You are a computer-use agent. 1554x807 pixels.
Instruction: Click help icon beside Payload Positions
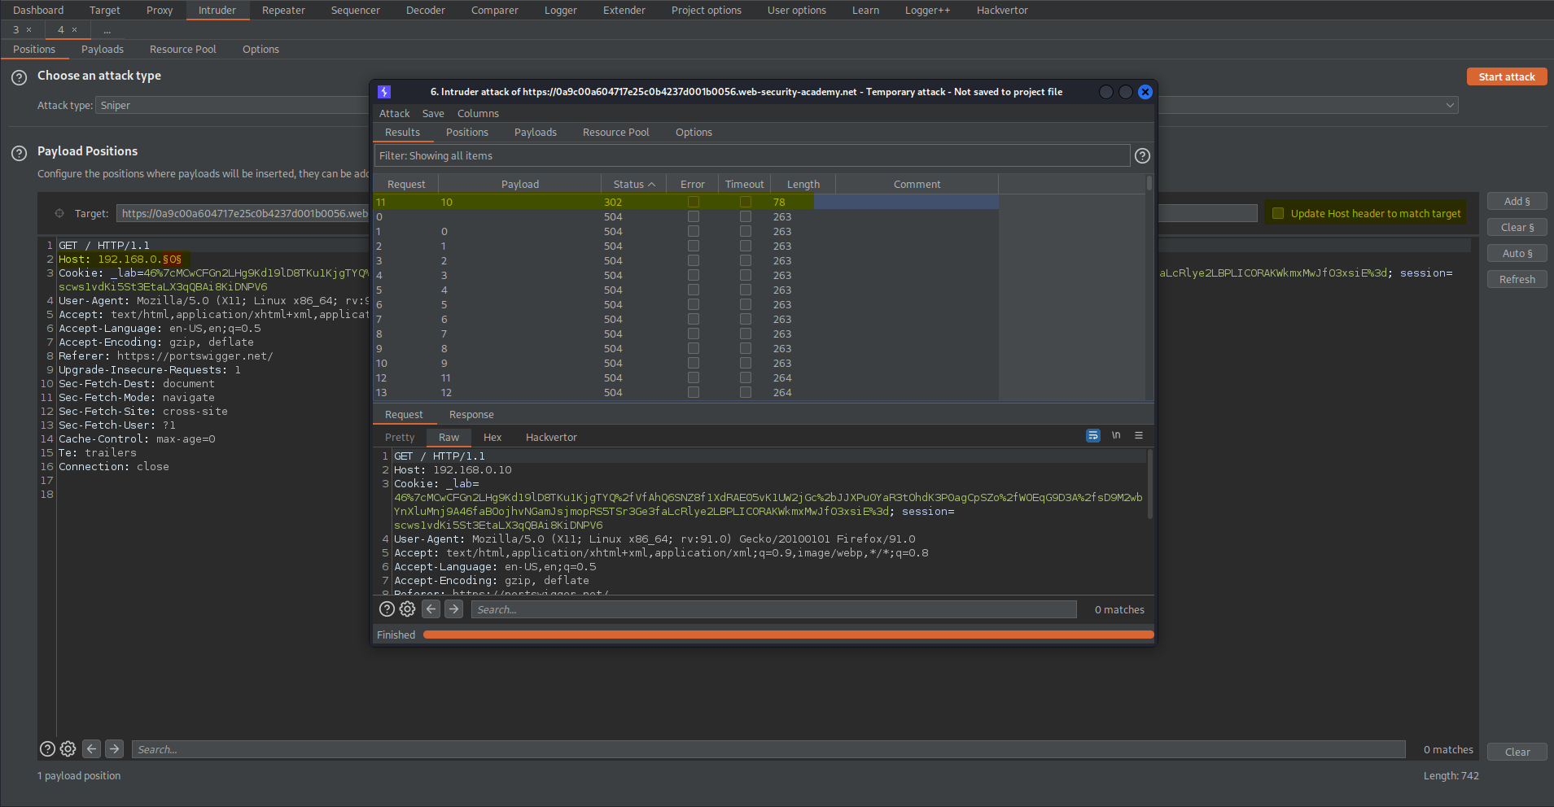point(20,153)
